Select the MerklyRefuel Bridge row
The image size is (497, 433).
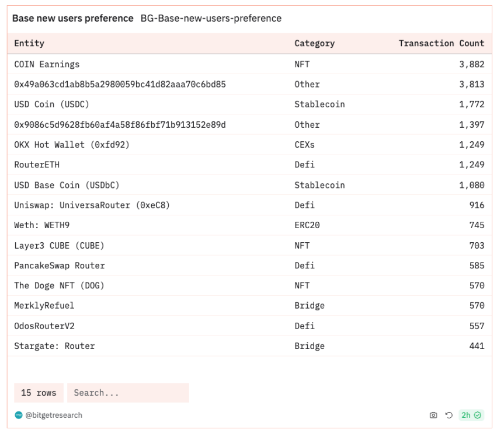pyautogui.click(x=249, y=305)
